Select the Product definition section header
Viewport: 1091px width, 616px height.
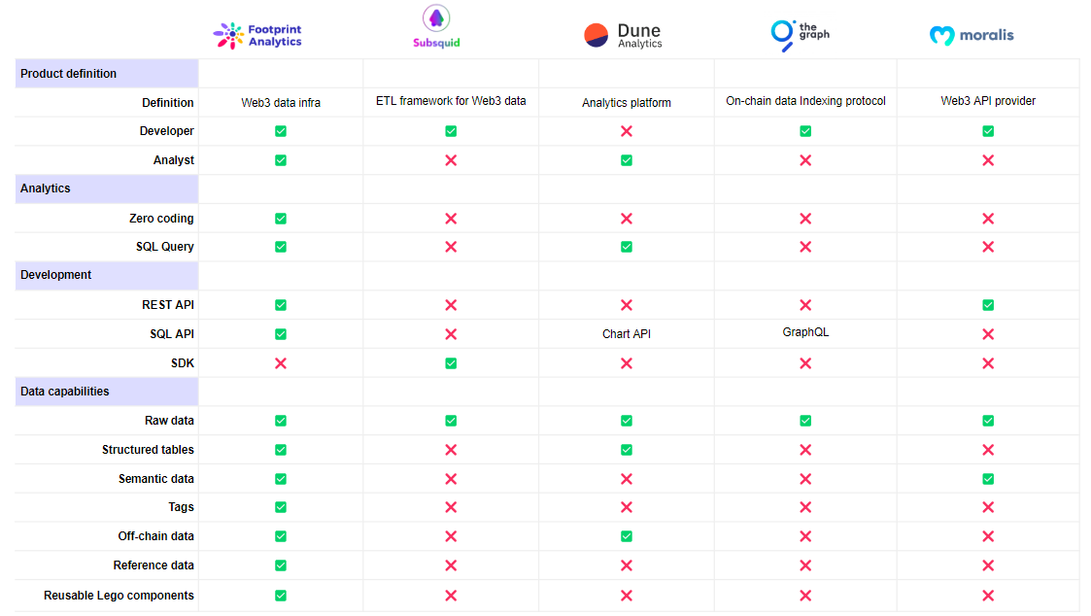(x=107, y=73)
